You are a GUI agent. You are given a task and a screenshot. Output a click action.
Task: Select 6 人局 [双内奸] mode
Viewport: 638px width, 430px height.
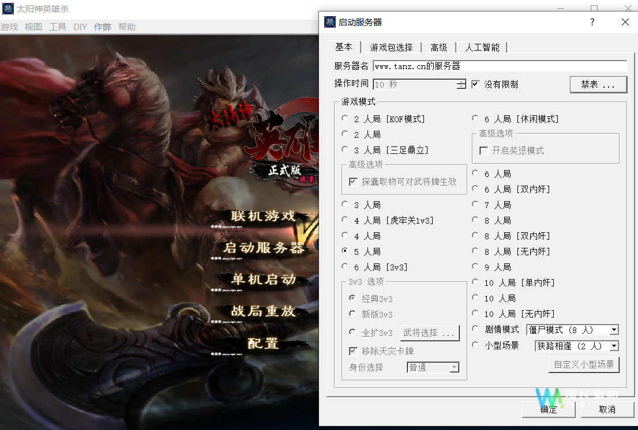pyautogui.click(x=475, y=188)
